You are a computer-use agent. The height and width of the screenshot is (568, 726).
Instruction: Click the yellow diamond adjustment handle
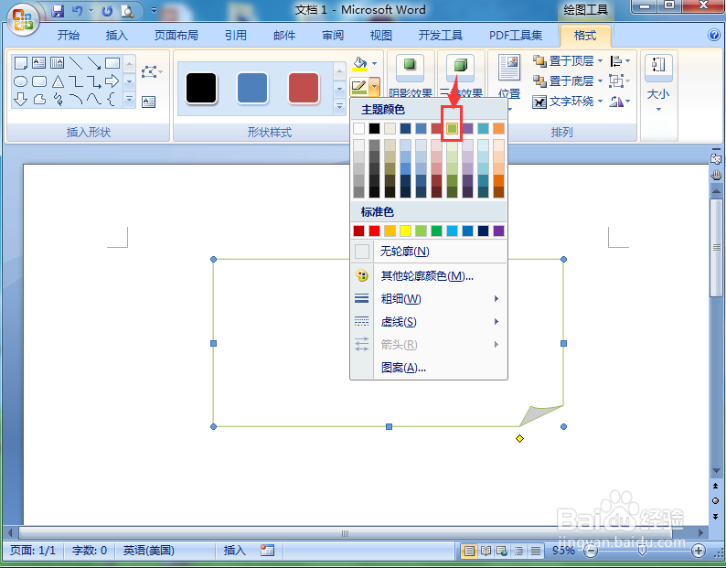519,438
